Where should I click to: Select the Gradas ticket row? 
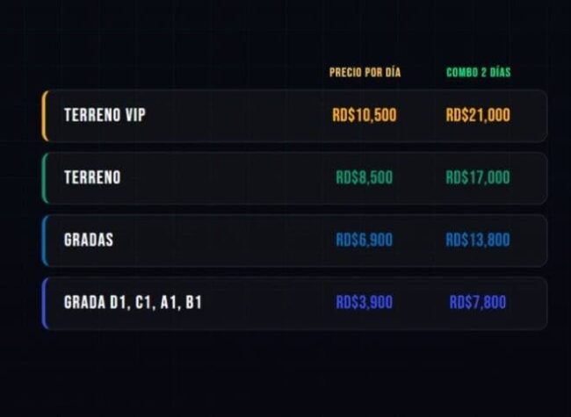tap(294, 241)
